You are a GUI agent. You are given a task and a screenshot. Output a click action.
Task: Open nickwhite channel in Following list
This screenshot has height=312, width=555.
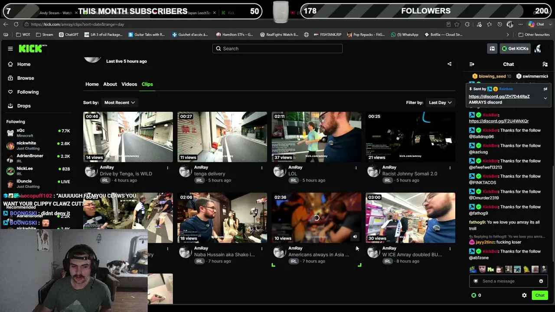tap(38, 146)
